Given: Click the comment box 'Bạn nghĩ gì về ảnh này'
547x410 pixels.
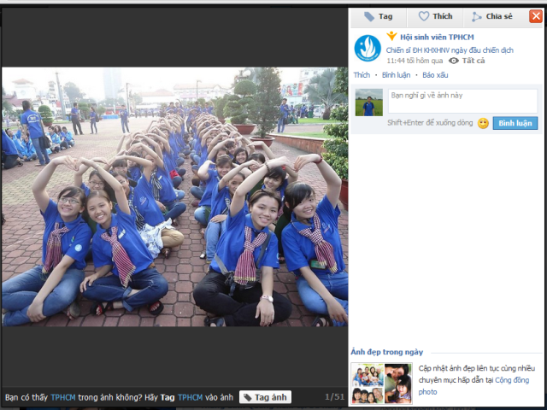Looking at the screenshot, I should [462, 101].
